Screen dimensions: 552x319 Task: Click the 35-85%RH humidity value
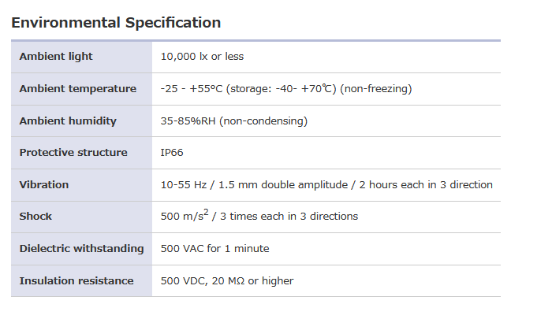tap(188, 121)
